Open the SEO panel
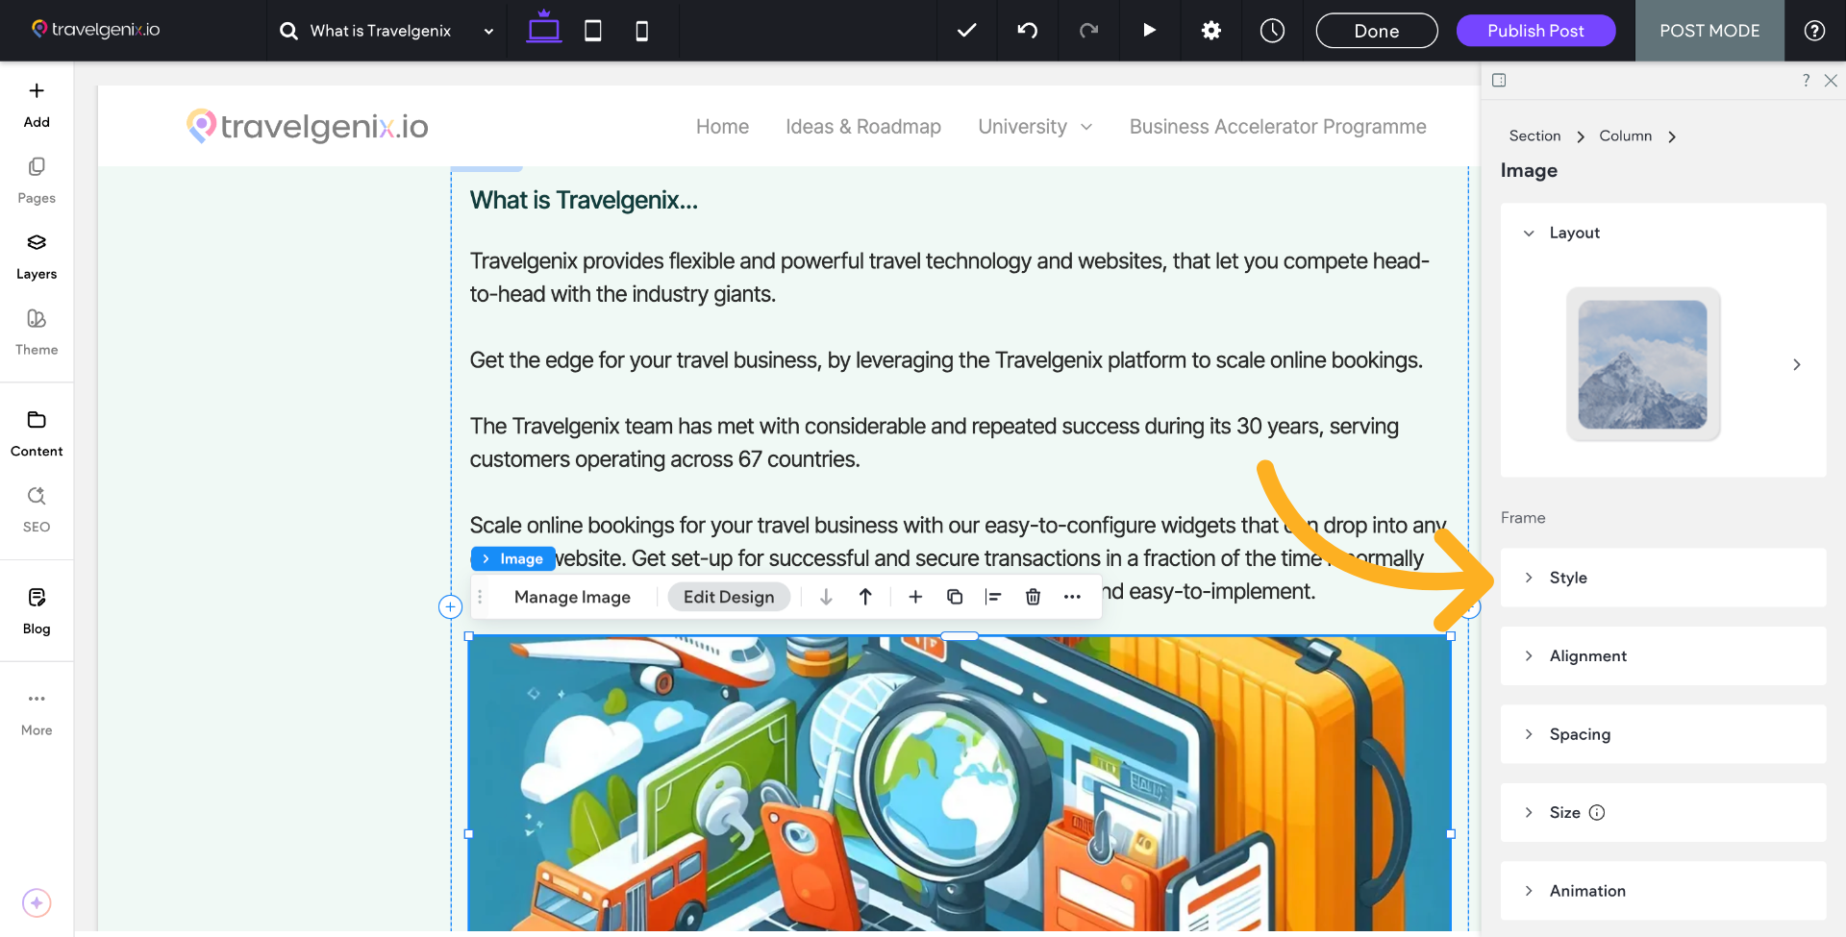This screenshot has height=937, width=1846. 36,509
